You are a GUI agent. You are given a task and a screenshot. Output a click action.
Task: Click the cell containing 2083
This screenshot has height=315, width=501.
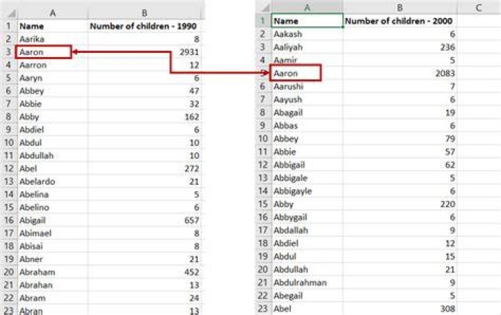tap(399, 73)
